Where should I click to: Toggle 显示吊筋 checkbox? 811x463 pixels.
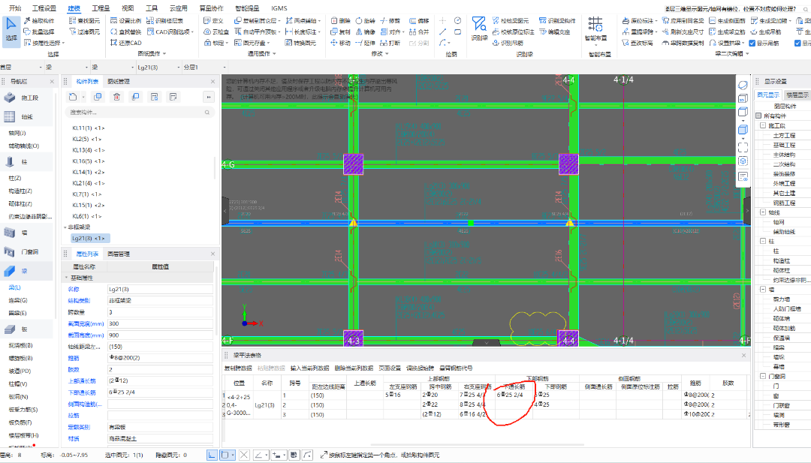tap(752, 43)
